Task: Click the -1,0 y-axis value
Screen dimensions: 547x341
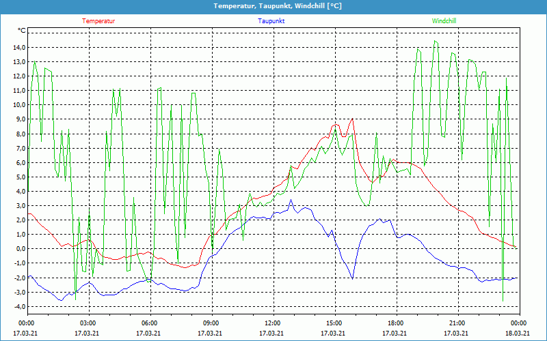Action: (x=21, y=263)
